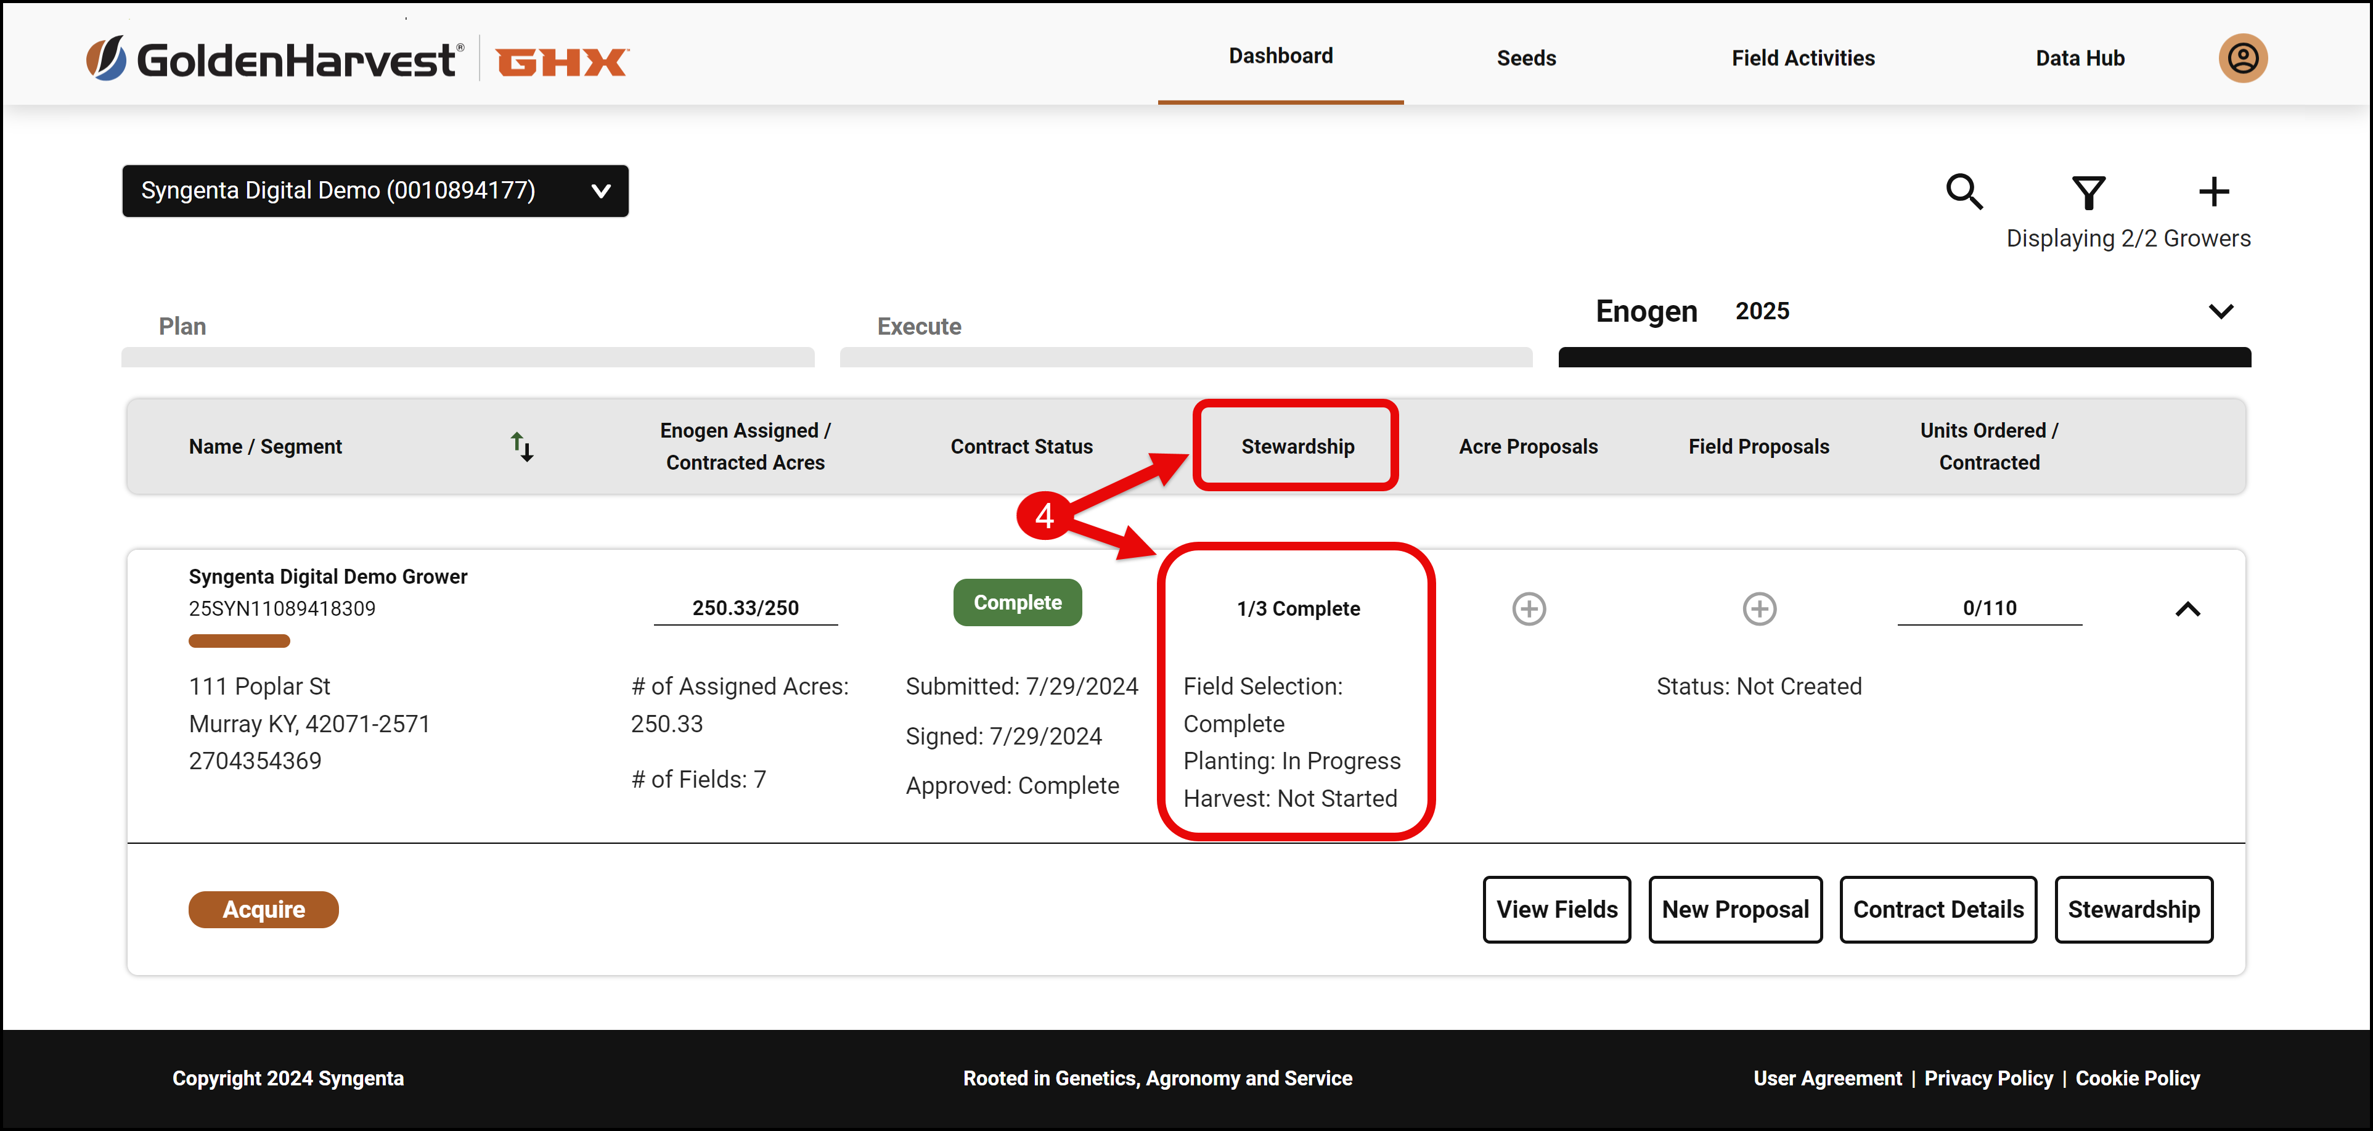Open the user profile avatar icon
Viewport: 2373px width, 1131px height.
click(x=2242, y=58)
